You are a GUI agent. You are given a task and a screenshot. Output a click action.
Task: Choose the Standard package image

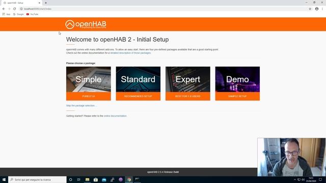tap(138, 79)
